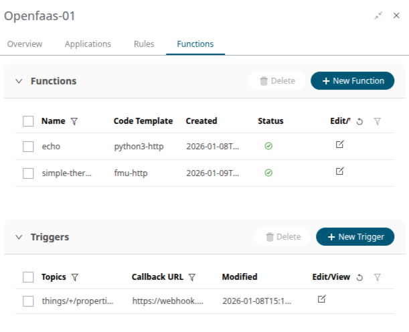409x332 pixels.
Task: Collapse the Openfaas-01 panel view
Action: [x=379, y=16]
